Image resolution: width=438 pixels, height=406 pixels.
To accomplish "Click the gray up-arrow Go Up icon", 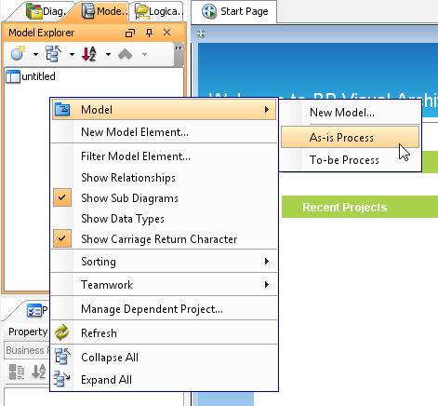I will tap(126, 54).
